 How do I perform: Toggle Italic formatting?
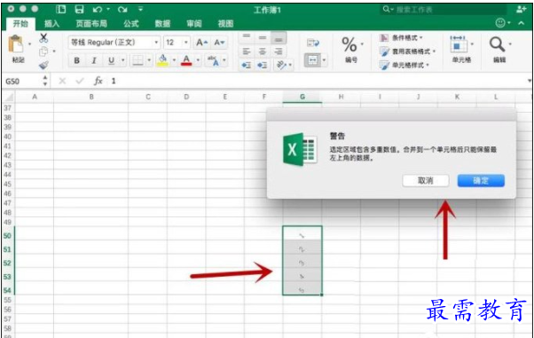[x=94, y=60]
